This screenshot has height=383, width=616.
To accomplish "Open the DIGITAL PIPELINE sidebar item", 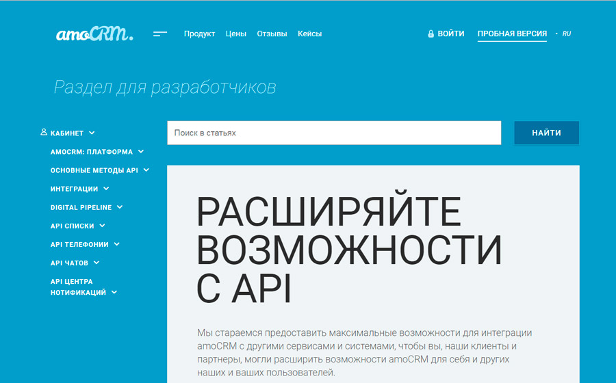I will click(81, 208).
